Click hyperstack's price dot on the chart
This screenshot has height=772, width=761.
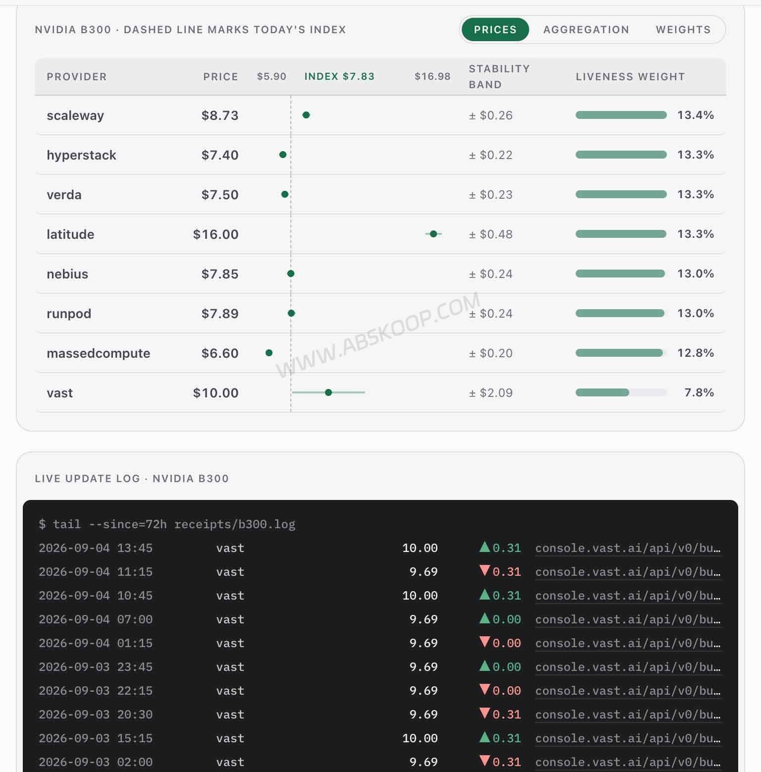coord(283,155)
